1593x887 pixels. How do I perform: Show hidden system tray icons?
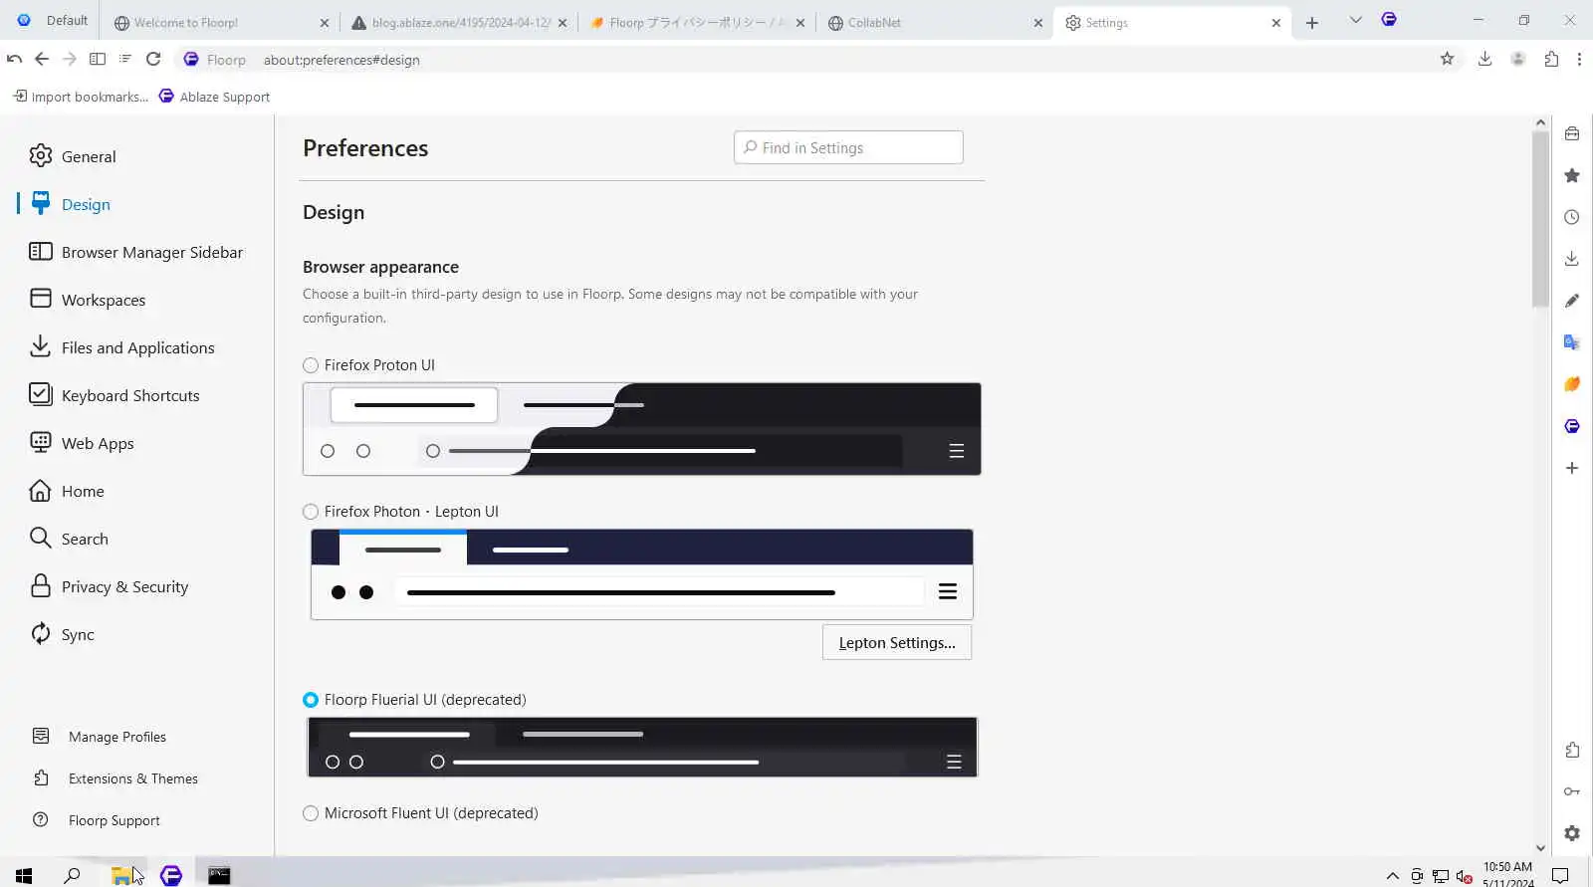[x=1393, y=876]
